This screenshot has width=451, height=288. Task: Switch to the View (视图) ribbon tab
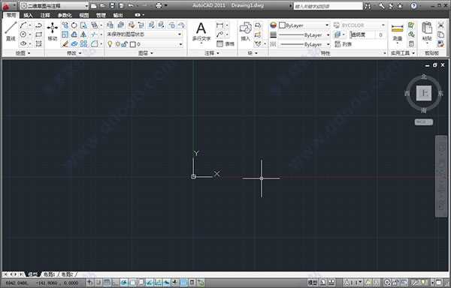84,15
